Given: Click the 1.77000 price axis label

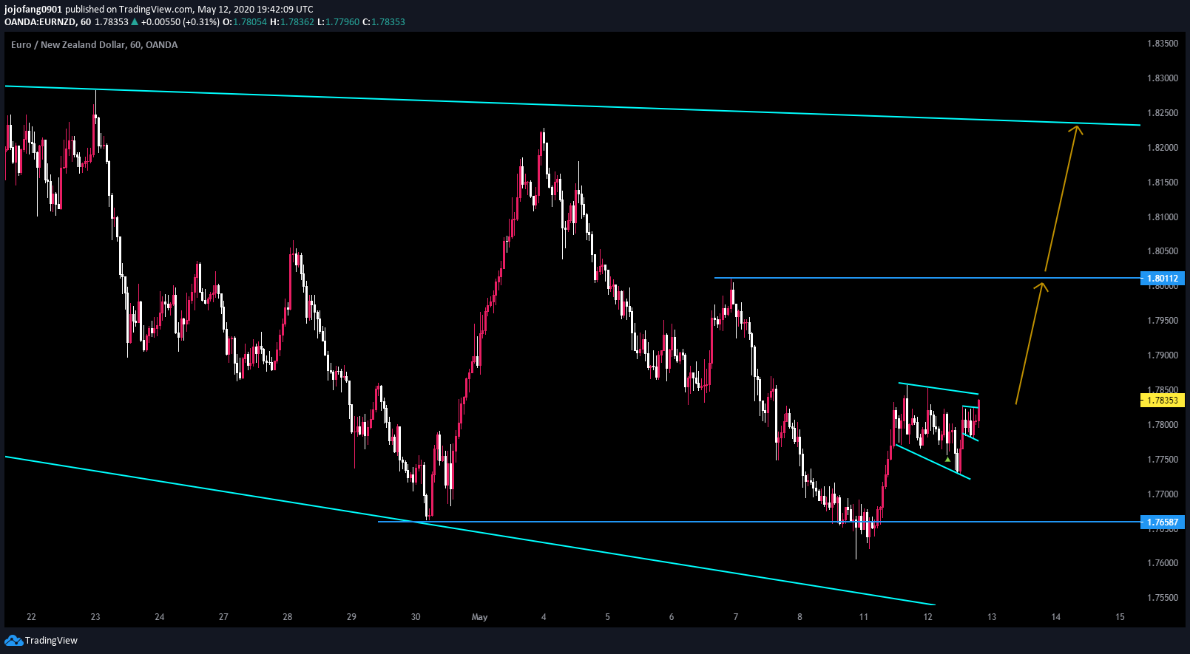Looking at the screenshot, I should point(1163,494).
